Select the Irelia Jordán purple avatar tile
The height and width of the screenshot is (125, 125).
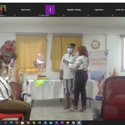pyautogui.click(x=50, y=10)
